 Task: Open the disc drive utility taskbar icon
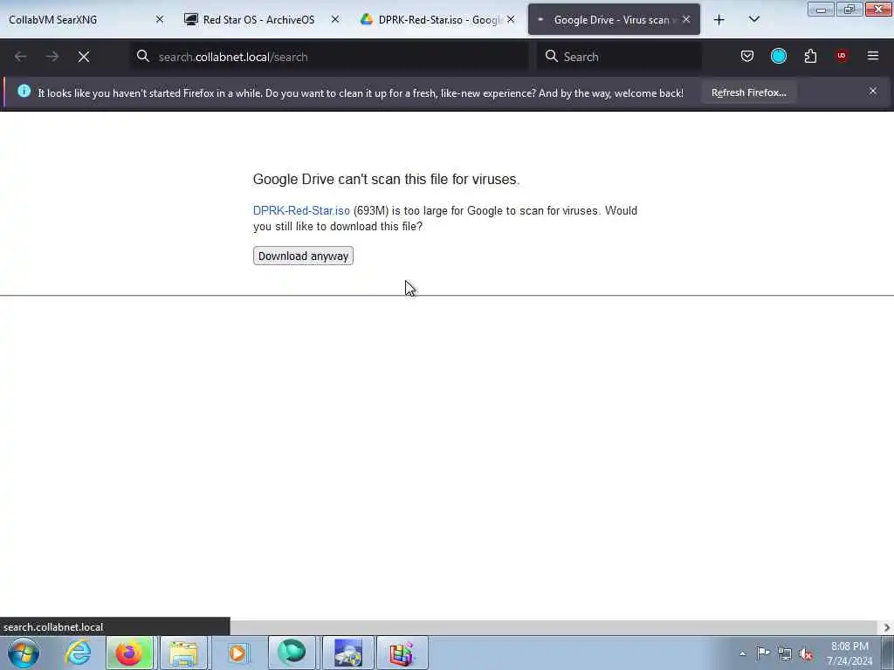click(x=347, y=653)
